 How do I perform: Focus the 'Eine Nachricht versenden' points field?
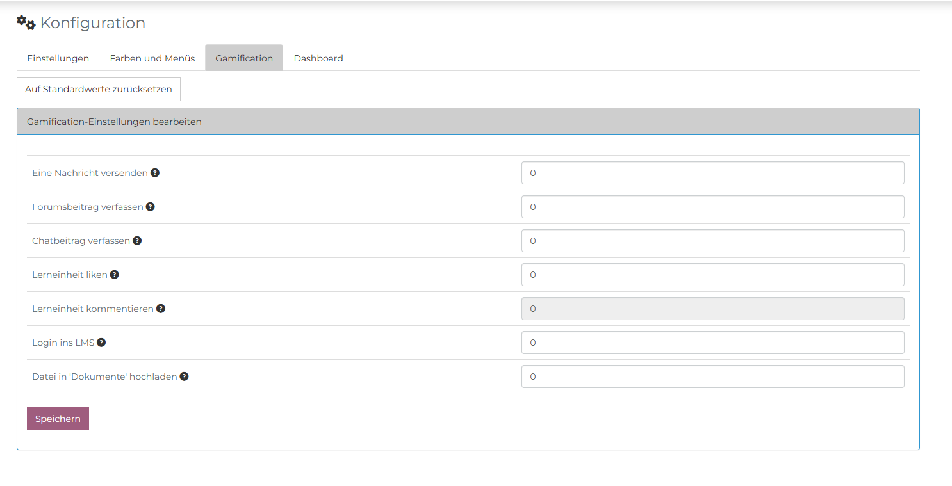coord(712,173)
